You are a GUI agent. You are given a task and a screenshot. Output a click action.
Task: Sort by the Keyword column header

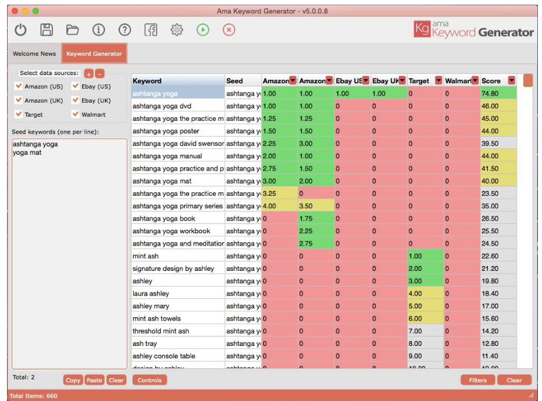(x=178, y=81)
